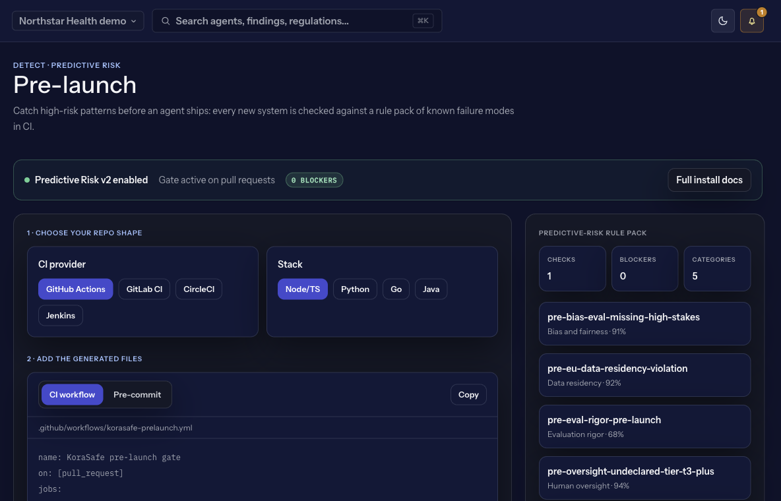781x501 pixels.
Task: Switch to the Pre-commit tab
Action: click(x=137, y=394)
